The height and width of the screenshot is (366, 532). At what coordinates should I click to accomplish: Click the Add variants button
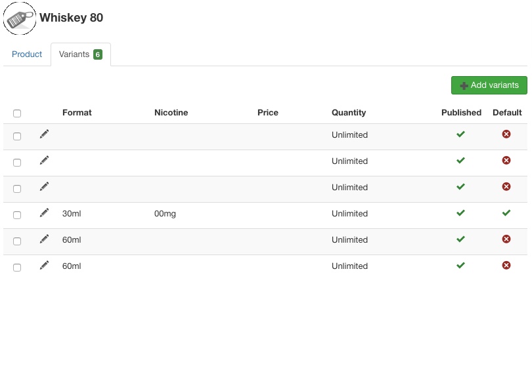click(489, 85)
